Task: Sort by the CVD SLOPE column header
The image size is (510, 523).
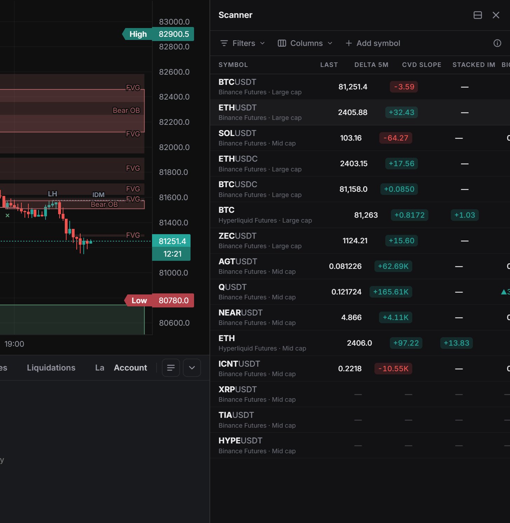Action: pos(421,65)
